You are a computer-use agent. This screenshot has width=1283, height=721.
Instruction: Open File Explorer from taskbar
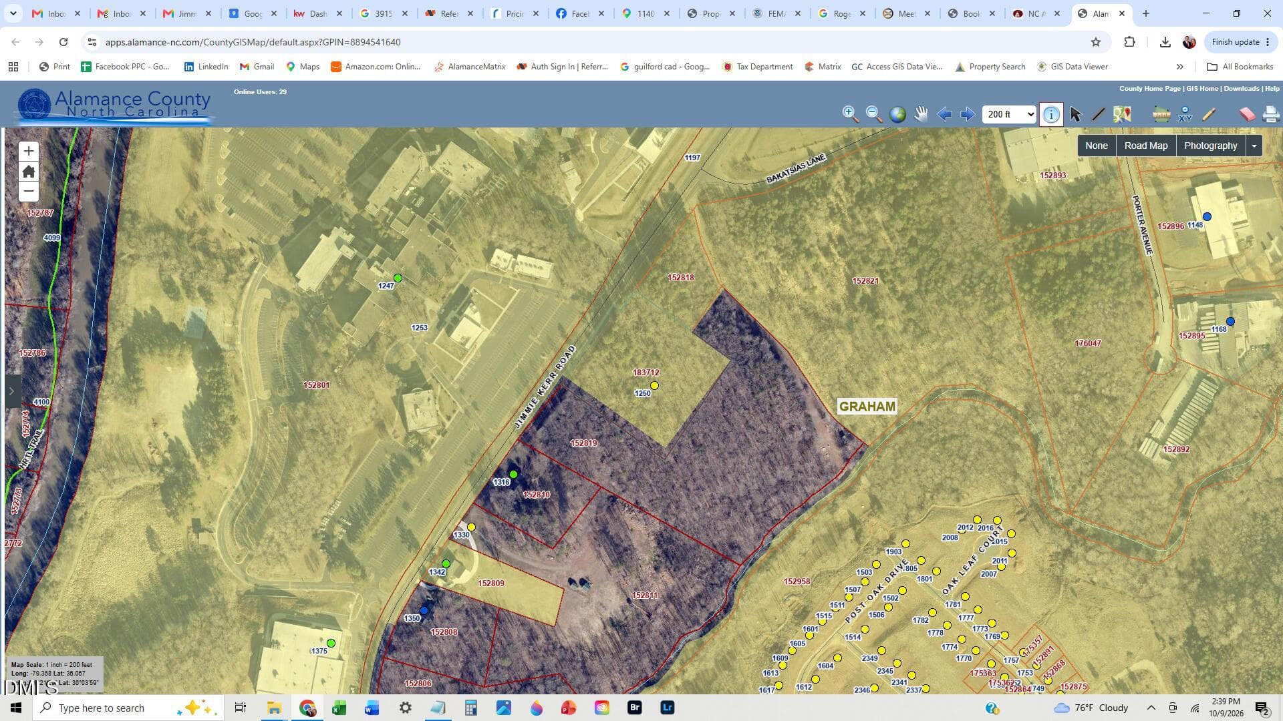[x=274, y=708]
